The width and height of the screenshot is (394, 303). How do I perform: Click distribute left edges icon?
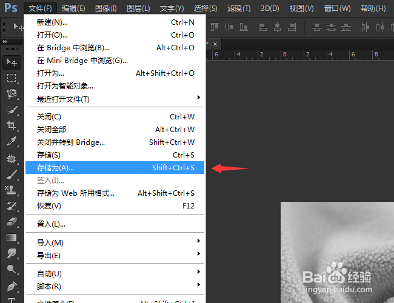click(x=365, y=27)
